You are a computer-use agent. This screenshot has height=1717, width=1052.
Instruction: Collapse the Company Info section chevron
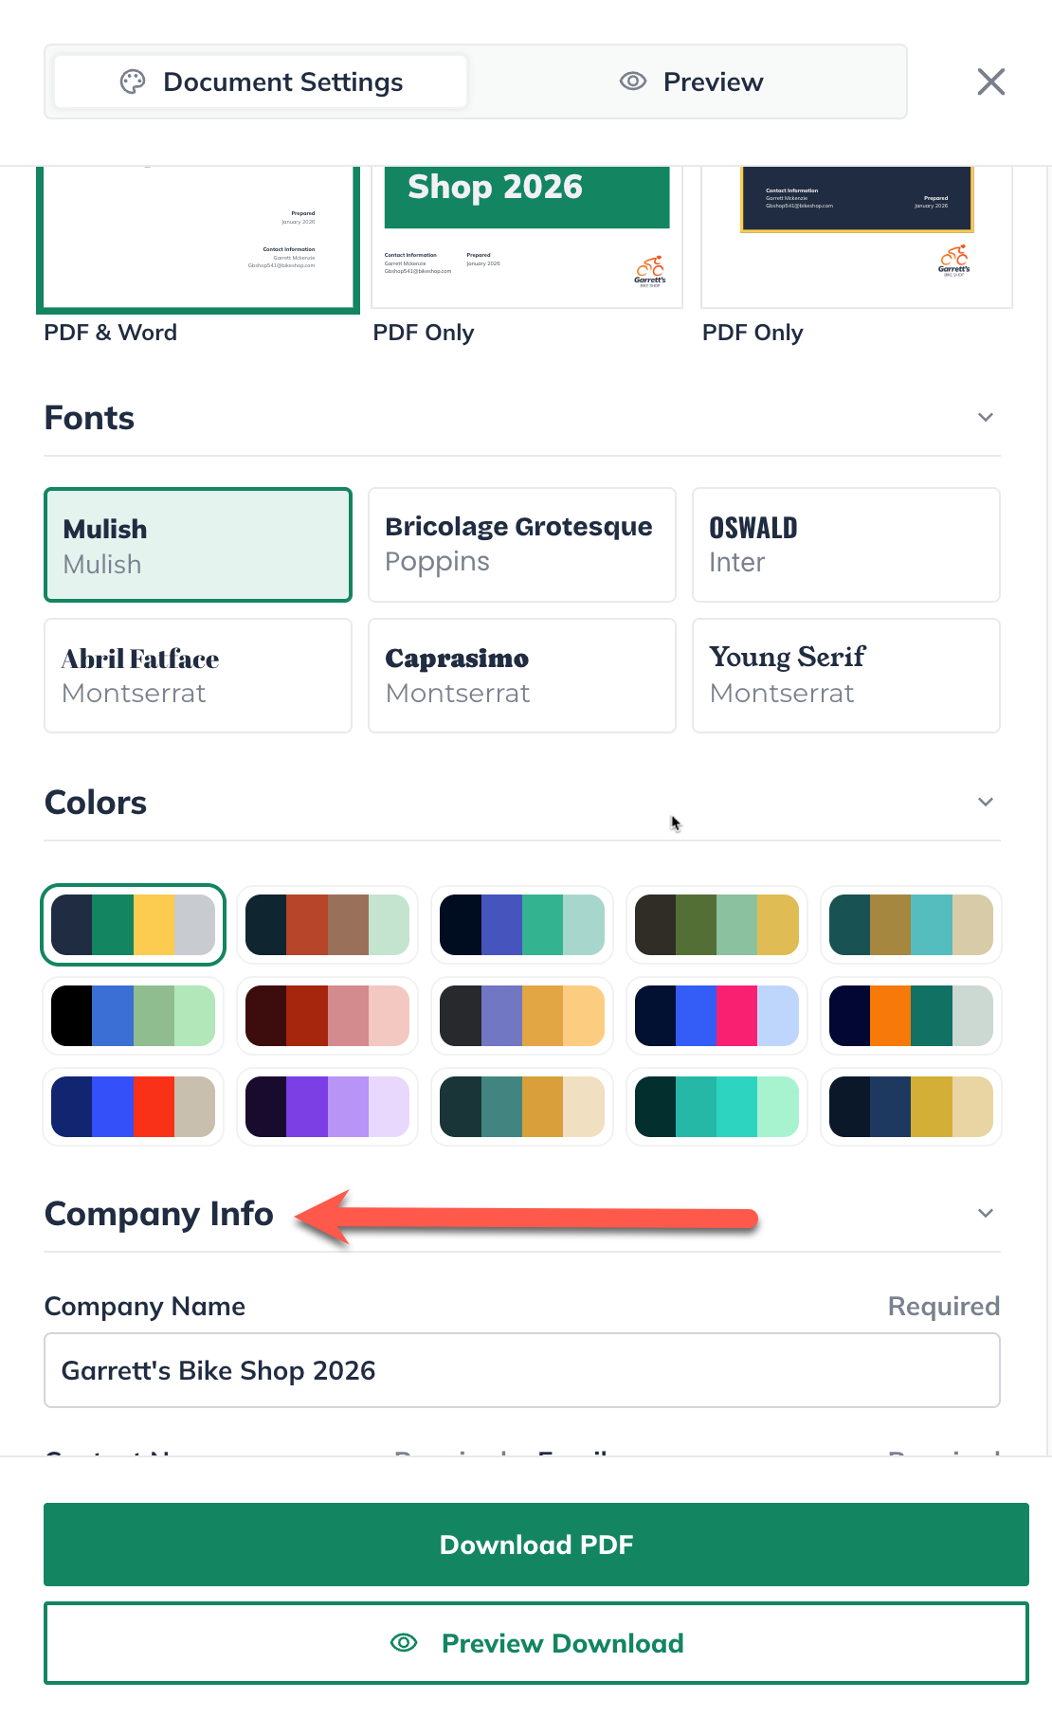pyautogui.click(x=985, y=1213)
